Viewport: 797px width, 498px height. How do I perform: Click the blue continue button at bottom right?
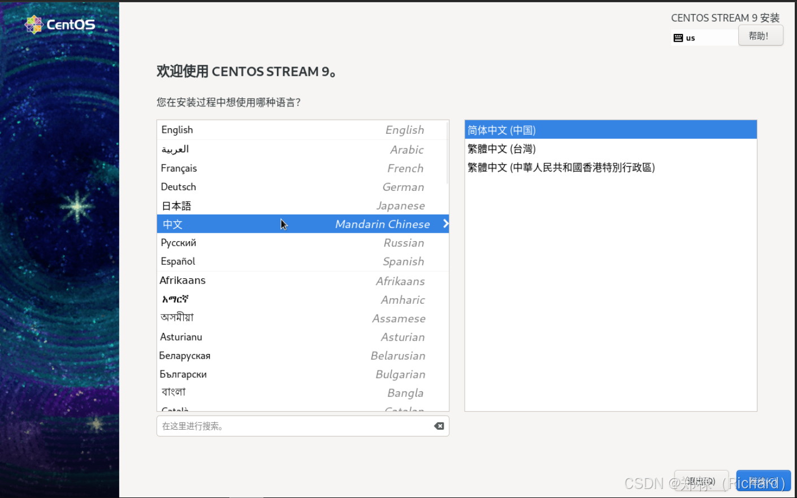pos(763,481)
